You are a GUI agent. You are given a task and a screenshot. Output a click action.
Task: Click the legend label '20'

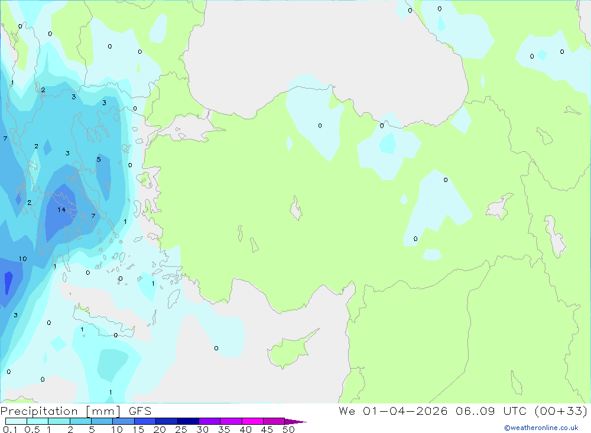160,429
